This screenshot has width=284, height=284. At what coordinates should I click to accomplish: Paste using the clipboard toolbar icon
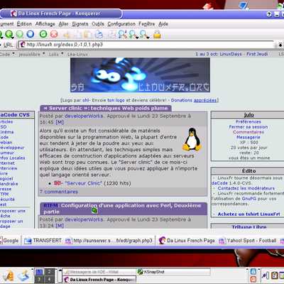click(88, 35)
